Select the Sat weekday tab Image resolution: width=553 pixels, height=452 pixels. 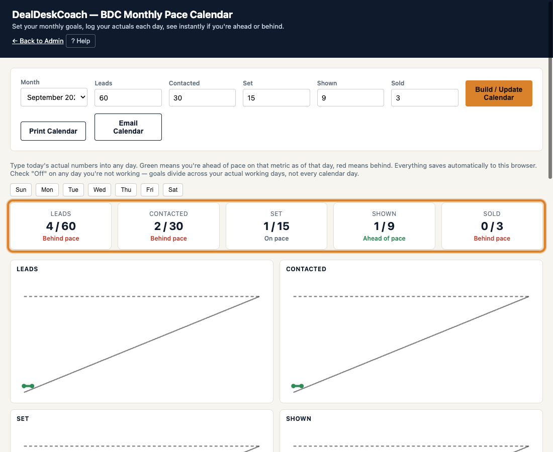pos(173,189)
